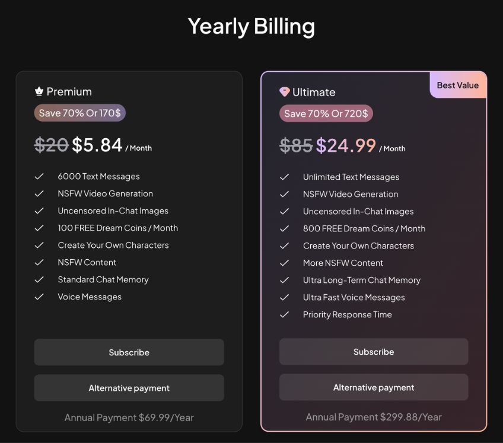
Task: Select the Premium plan card
Action: click(x=129, y=249)
